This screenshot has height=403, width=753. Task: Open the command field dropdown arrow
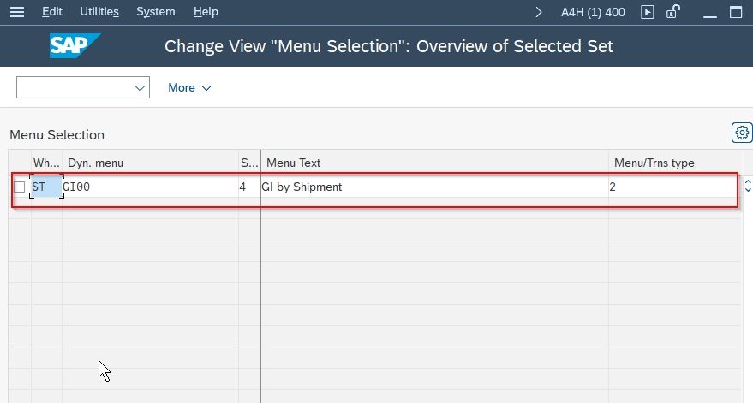click(x=140, y=88)
